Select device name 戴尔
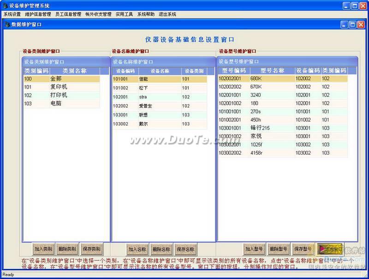Screen dimensions: 369x279 (160, 124)
